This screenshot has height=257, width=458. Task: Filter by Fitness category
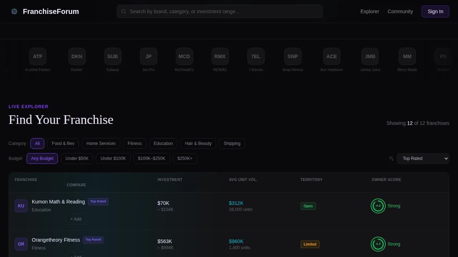[135, 143]
